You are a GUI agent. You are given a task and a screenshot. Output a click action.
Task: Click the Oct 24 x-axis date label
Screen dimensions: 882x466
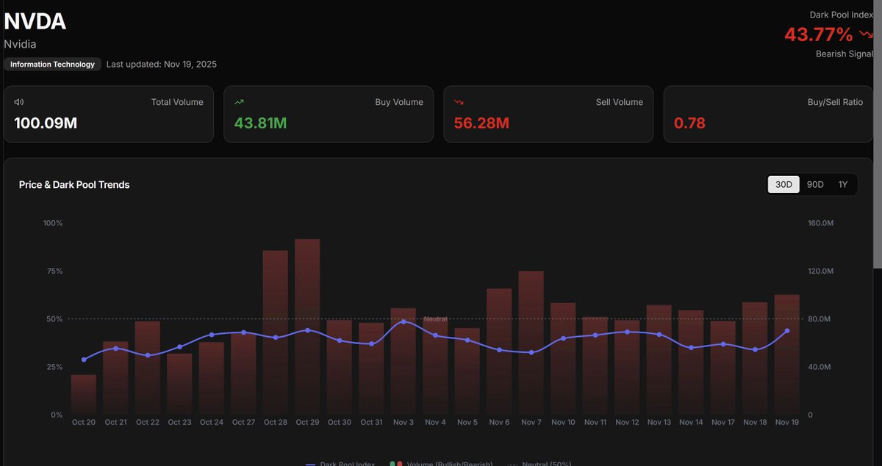(212, 422)
